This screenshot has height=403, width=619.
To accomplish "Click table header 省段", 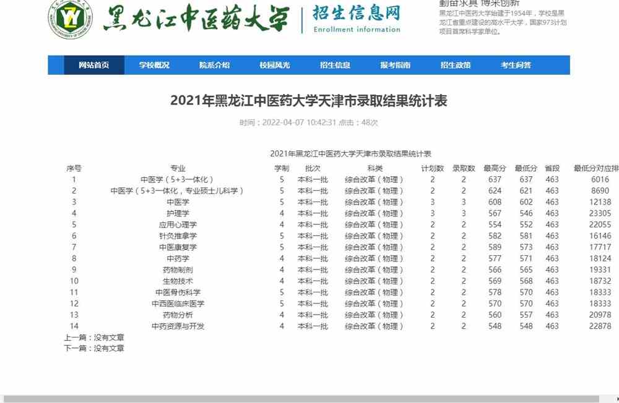I will [x=552, y=168].
